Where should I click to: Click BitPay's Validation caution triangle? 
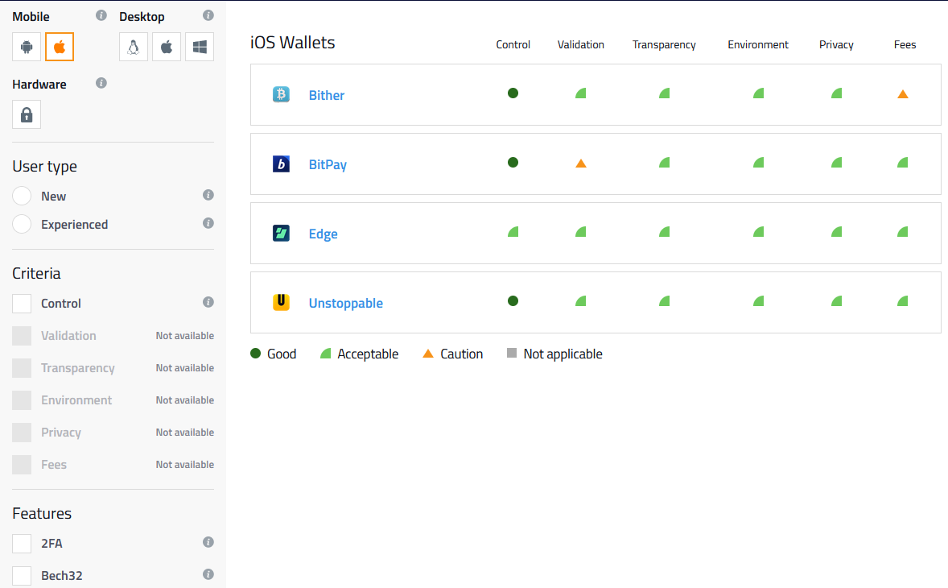click(x=581, y=164)
